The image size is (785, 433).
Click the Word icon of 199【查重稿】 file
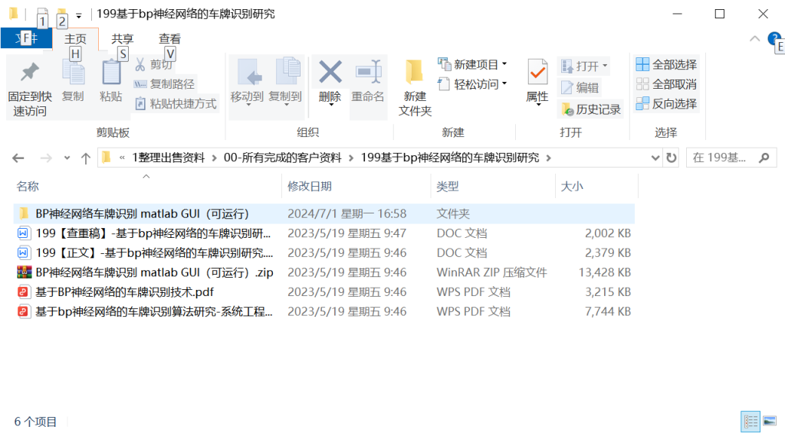tap(23, 233)
